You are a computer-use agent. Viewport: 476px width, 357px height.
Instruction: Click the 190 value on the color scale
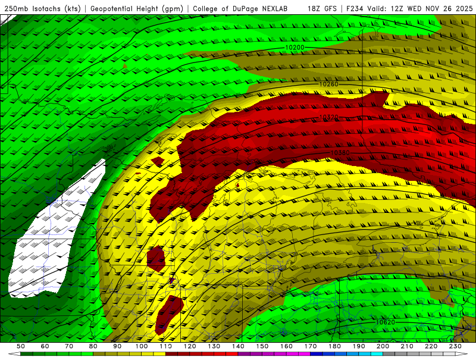(x=359, y=346)
